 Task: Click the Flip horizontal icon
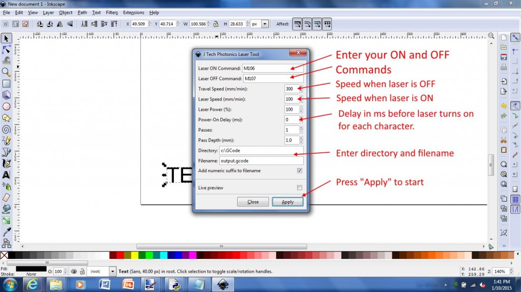tap(60, 24)
